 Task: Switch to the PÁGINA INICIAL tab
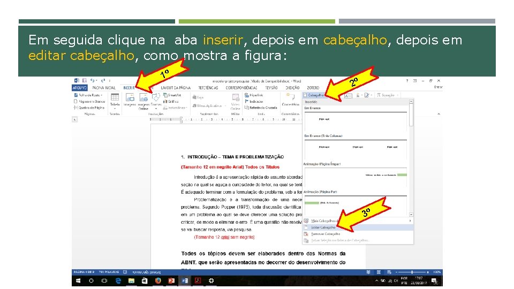coord(104,88)
